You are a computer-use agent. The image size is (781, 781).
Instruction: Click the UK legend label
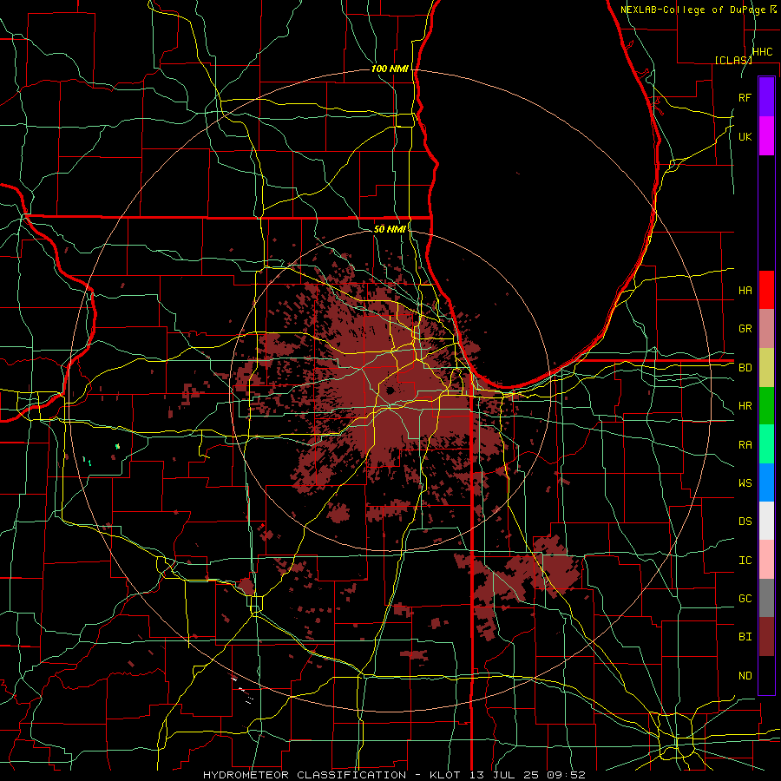[x=745, y=136]
